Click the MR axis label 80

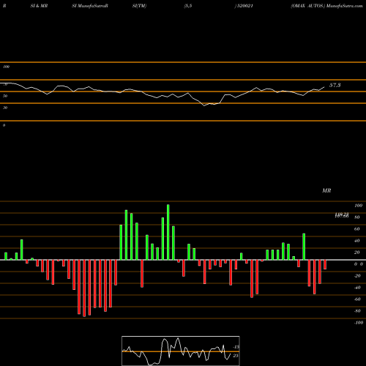click(357, 217)
